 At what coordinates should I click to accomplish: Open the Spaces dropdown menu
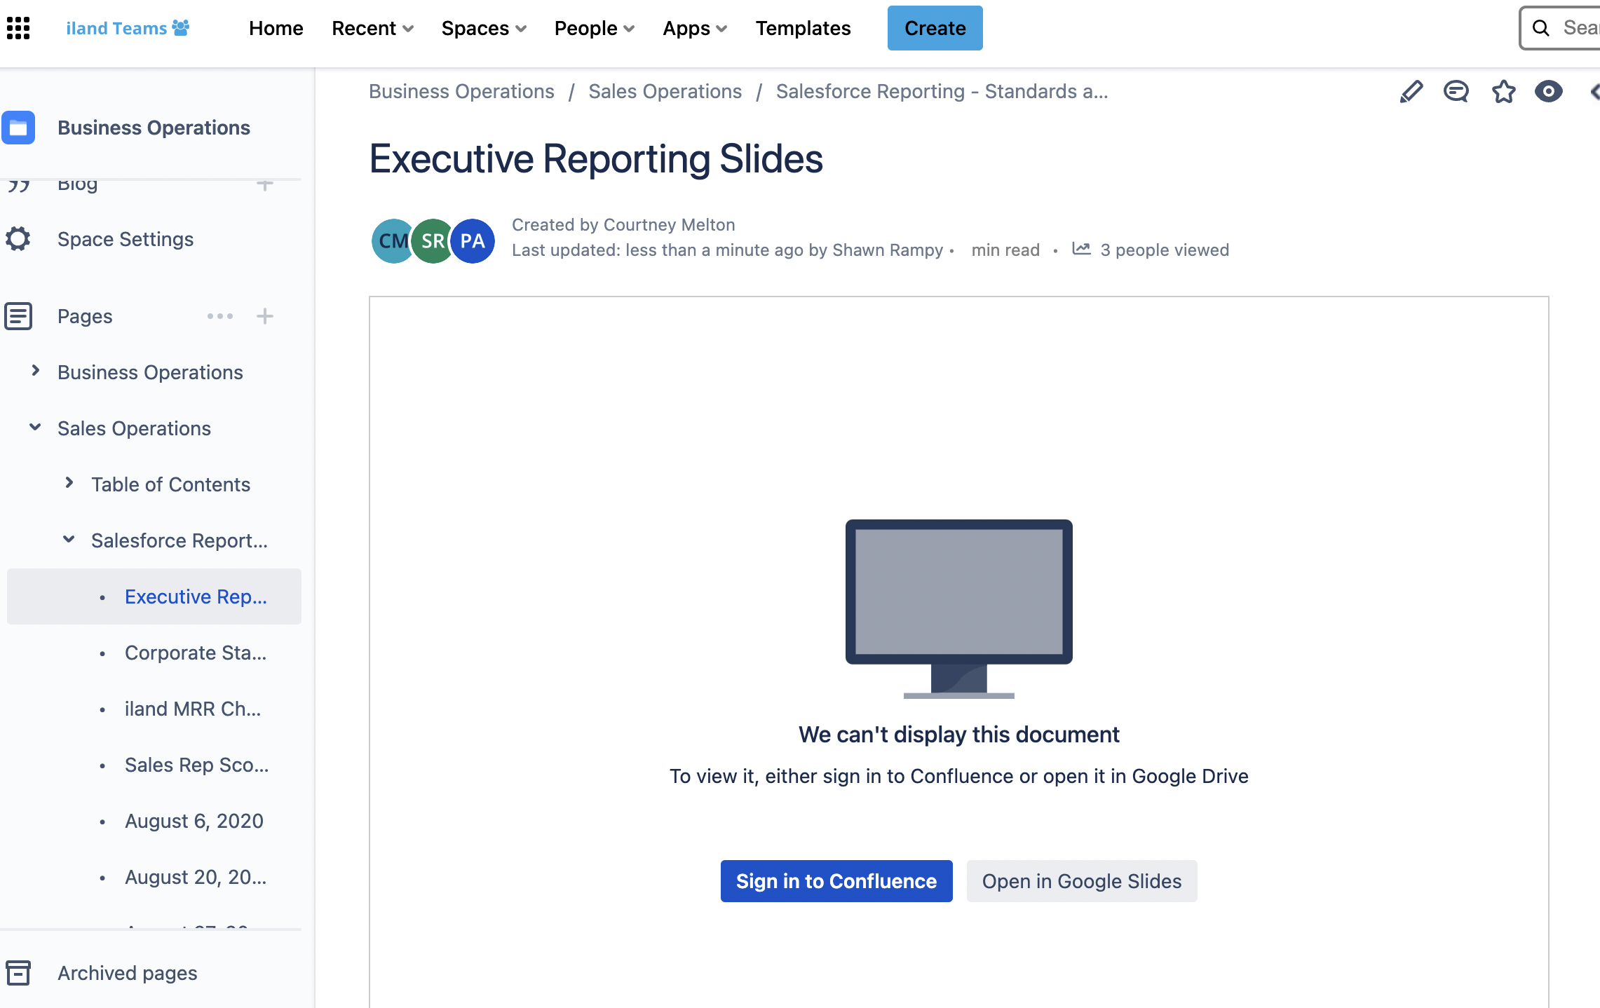click(484, 28)
